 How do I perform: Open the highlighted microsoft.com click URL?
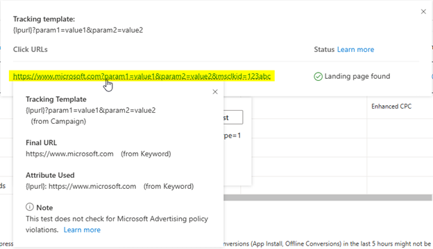coord(142,76)
